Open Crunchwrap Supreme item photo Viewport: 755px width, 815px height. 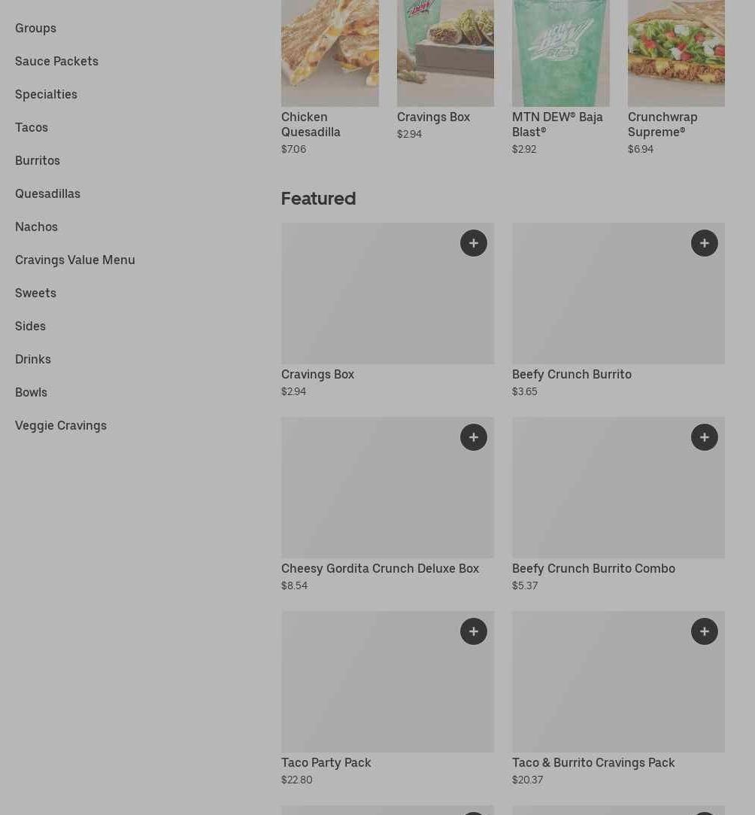(x=676, y=53)
